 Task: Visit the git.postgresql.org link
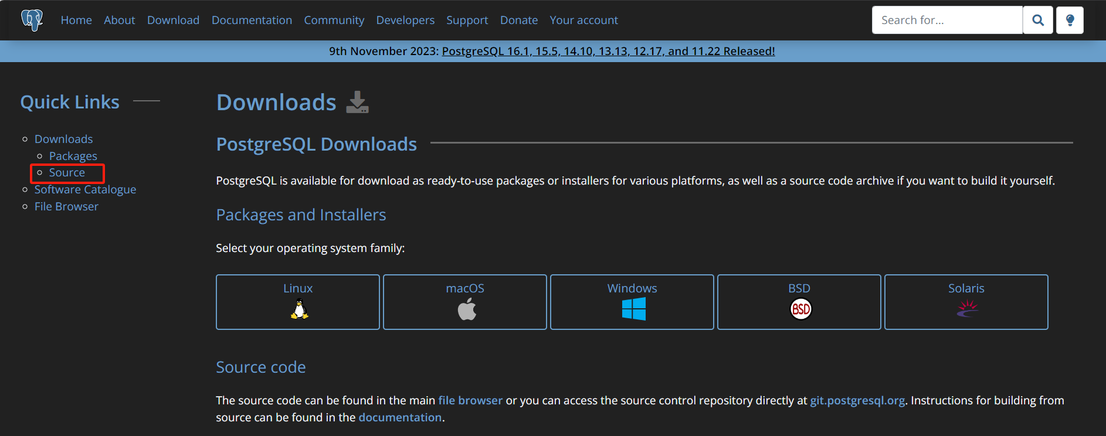(857, 400)
